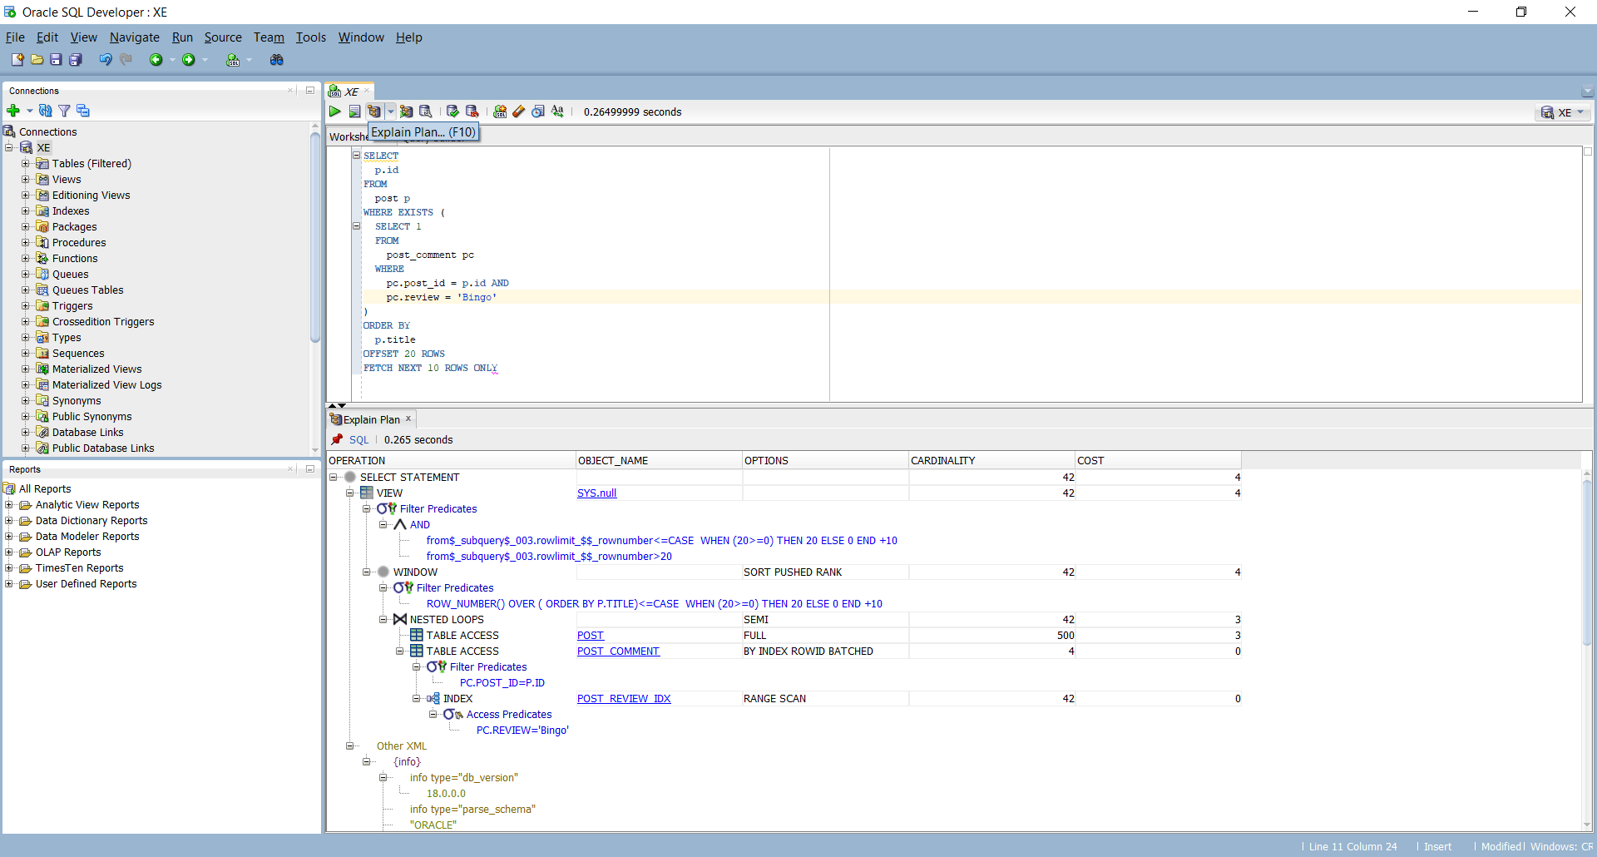Open the Tools menu
Image resolution: width=1597 pixels, height=857 pixels.
click(x=310, y=37)
